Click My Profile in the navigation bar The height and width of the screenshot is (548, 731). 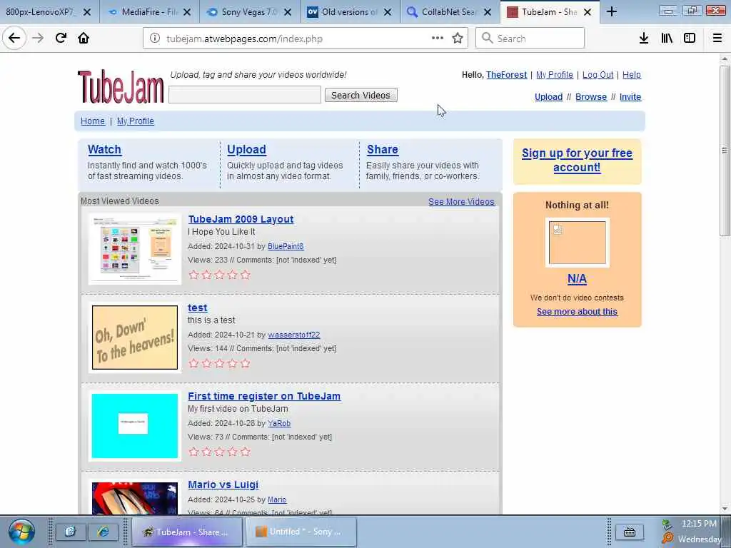click(x=135, y=121)
